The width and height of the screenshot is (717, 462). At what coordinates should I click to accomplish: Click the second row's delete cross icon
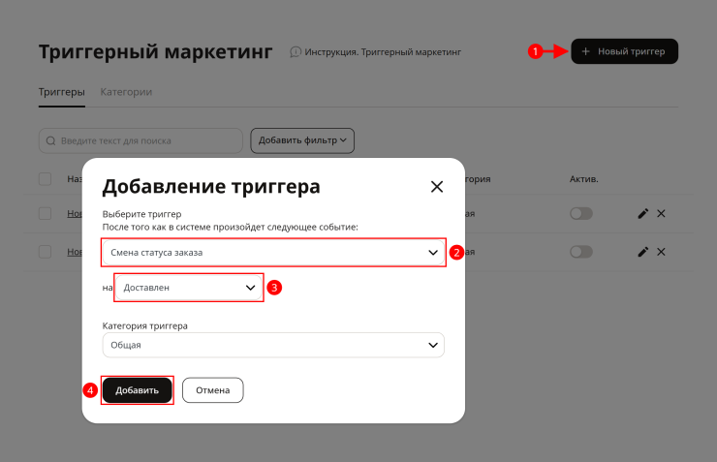pyautogui.click(x=661, y=252)
